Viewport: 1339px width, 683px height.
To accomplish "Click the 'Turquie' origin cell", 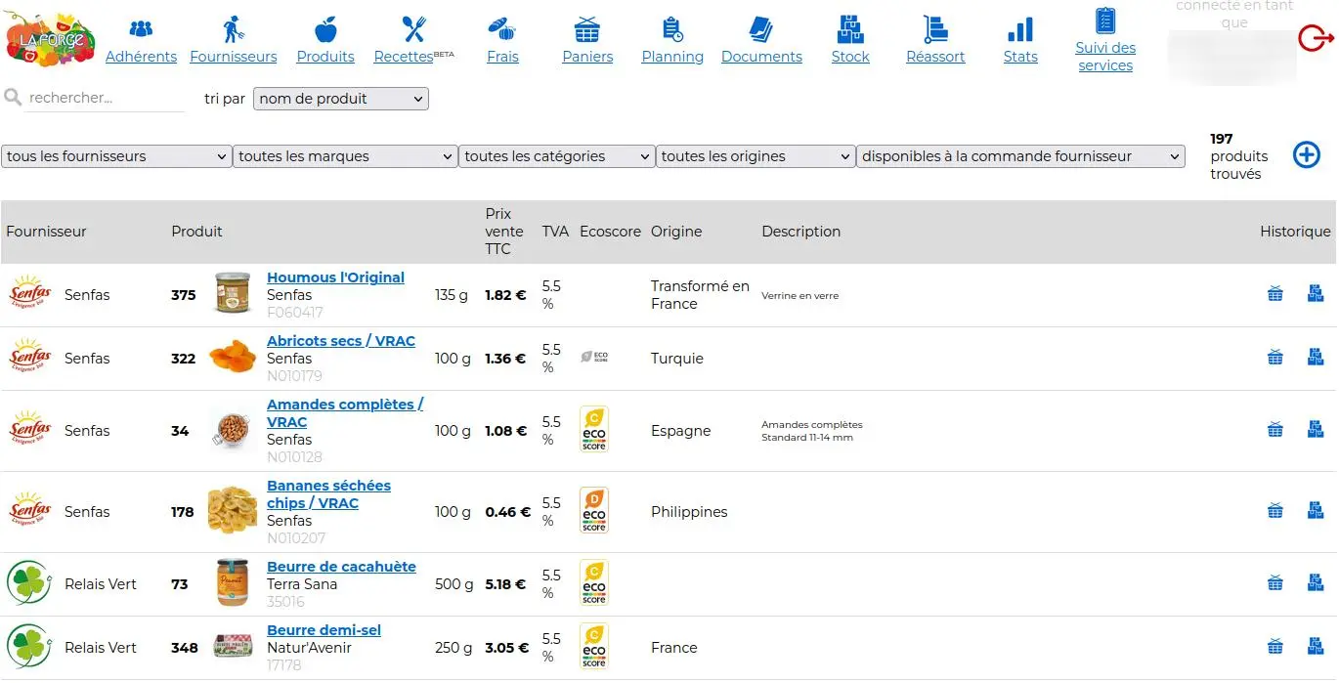I will [x=677, y=359].
